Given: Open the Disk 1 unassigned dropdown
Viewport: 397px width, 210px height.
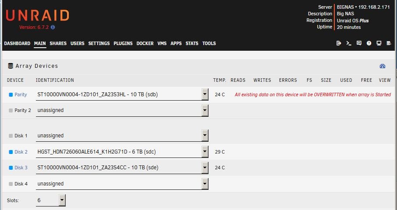Looking at the screenshot, I should coord(122,136).
